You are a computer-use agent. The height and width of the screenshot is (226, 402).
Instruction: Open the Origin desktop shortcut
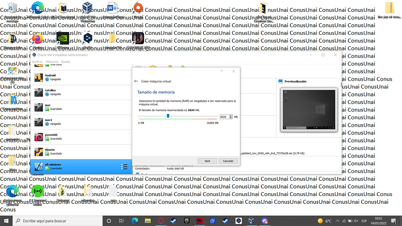coord(138,10)
